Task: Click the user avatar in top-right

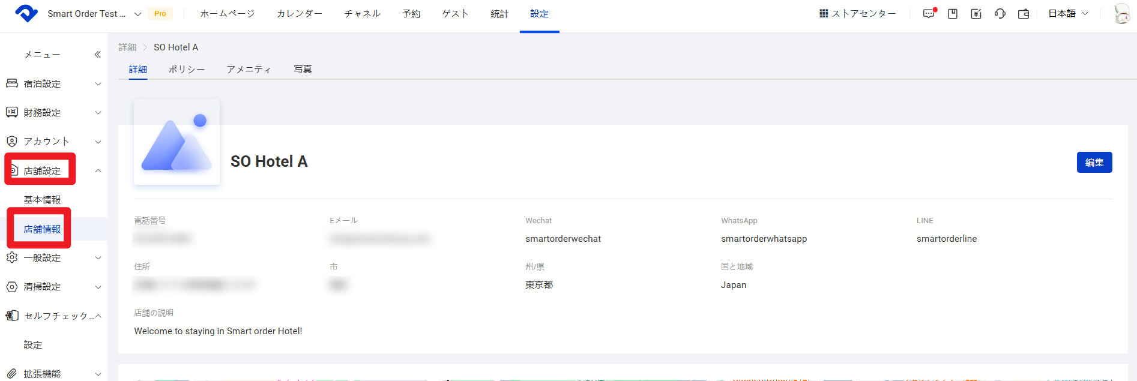Action: pyautogui.click(x=1121, y=14)
